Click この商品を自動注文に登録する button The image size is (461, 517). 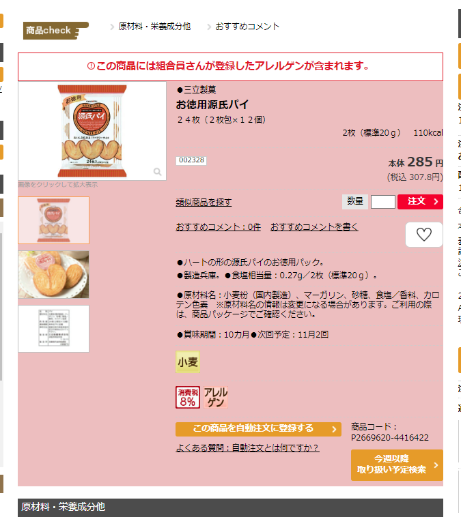[x=258, y=429]
